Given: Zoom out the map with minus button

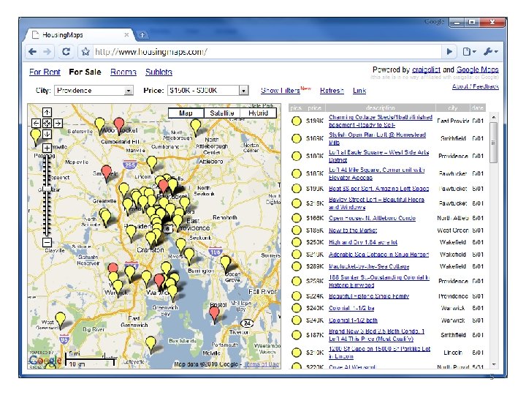Looking at the screenshot, I should click(x=47, y=242).
